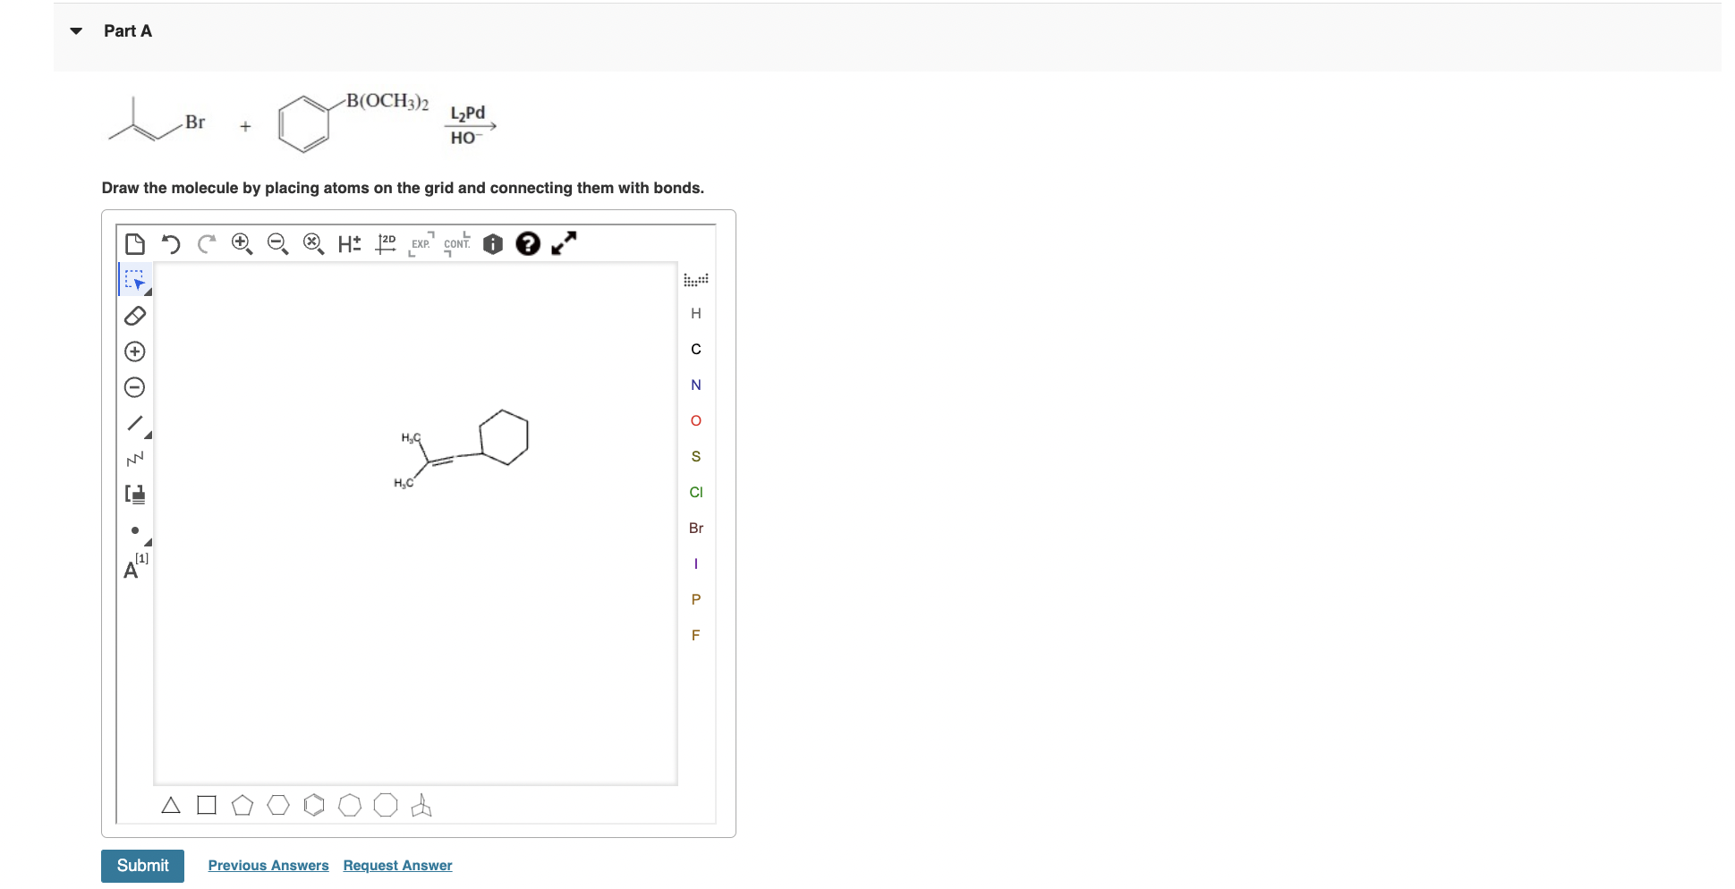Select the CONT contraction mode
This screenshot has height=889, width=1735.
(456, 243)
